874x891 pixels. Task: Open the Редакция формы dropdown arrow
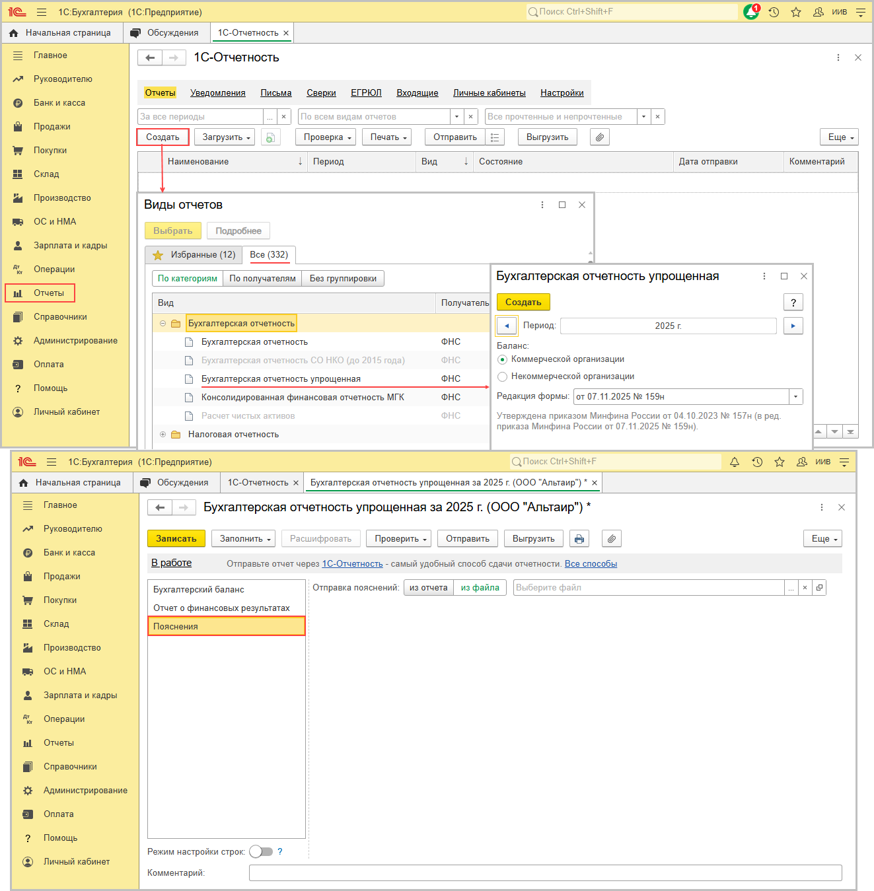796,396
